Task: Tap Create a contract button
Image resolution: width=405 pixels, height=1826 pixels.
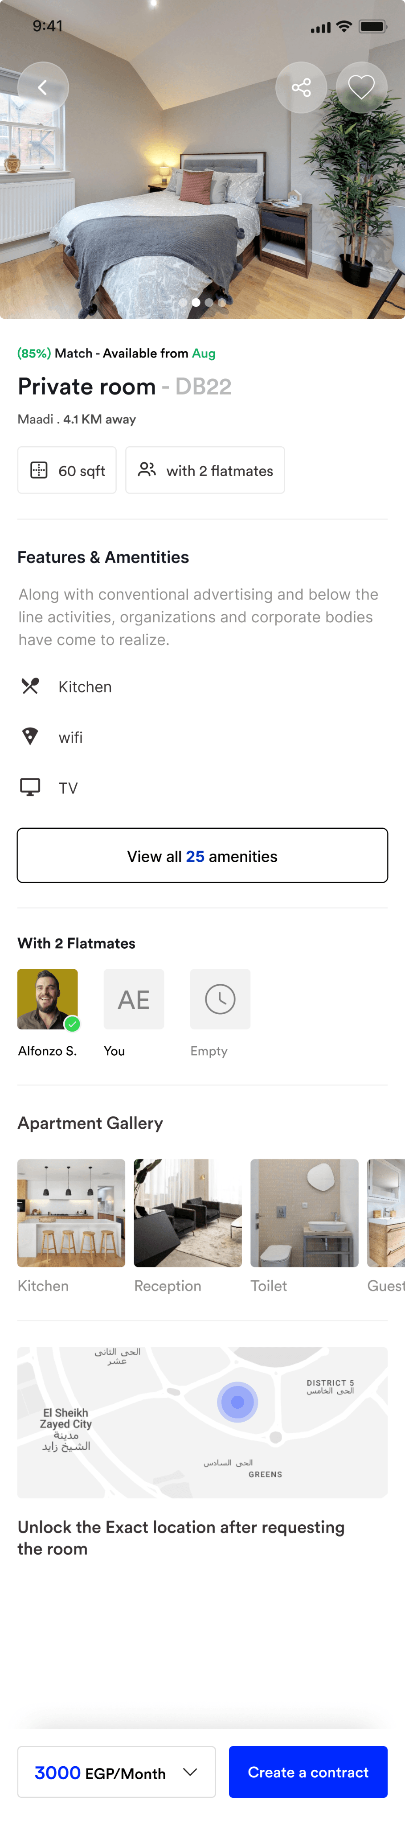Action: point(308,1772)
